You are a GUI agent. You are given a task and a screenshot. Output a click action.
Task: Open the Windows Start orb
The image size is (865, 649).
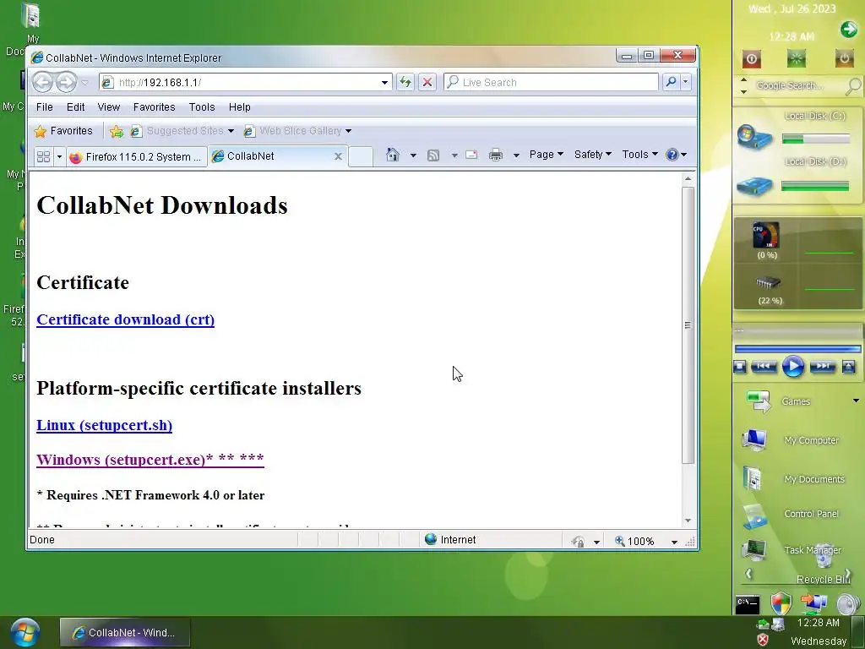(x=24, y=632)
